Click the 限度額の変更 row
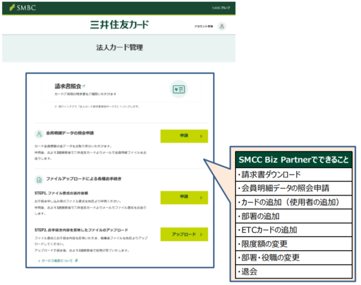The width and height of the screenshot is (361, 285). [x=293, y=244]
